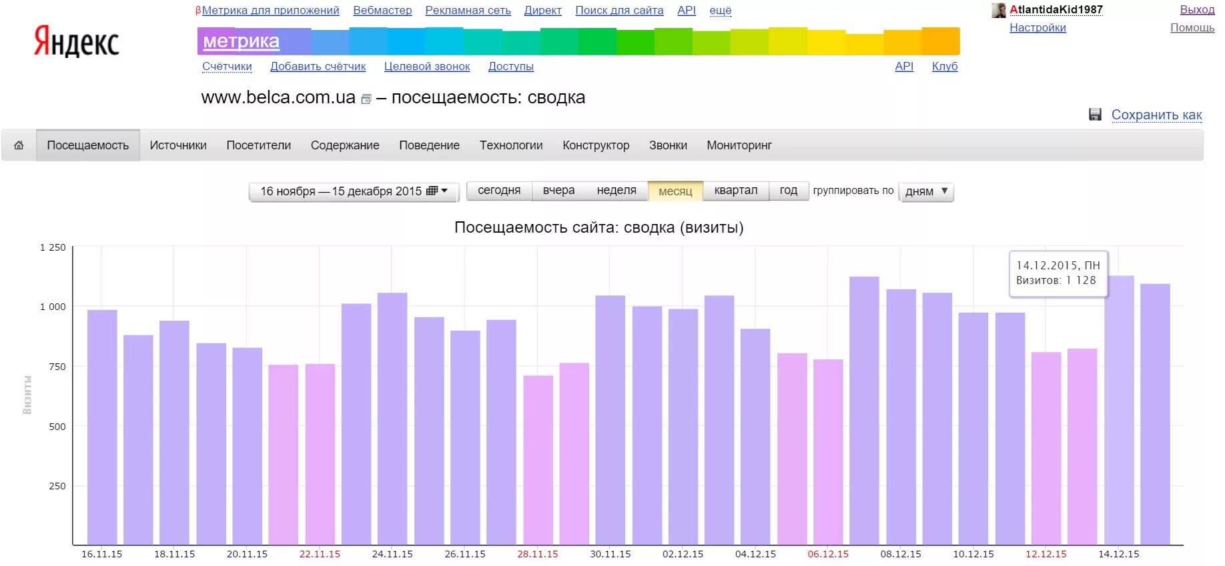Click the 14.12.15 highlighted bar

click(1119, 410)
